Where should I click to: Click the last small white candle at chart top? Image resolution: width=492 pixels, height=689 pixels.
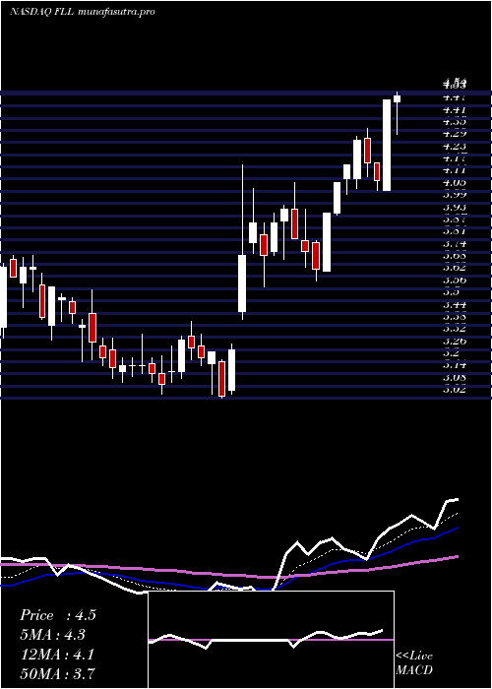398,98
